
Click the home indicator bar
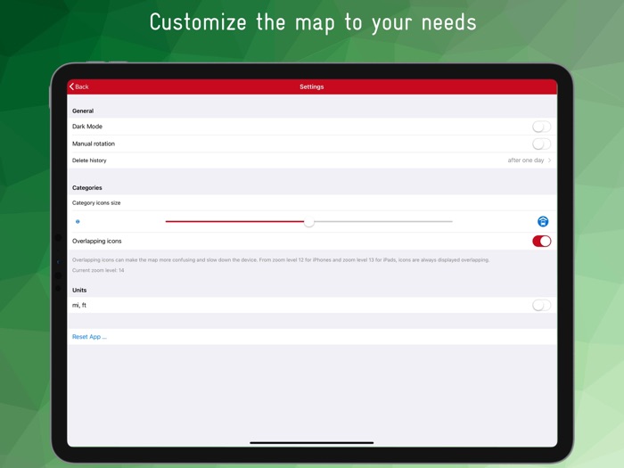(x=312, y=442)
